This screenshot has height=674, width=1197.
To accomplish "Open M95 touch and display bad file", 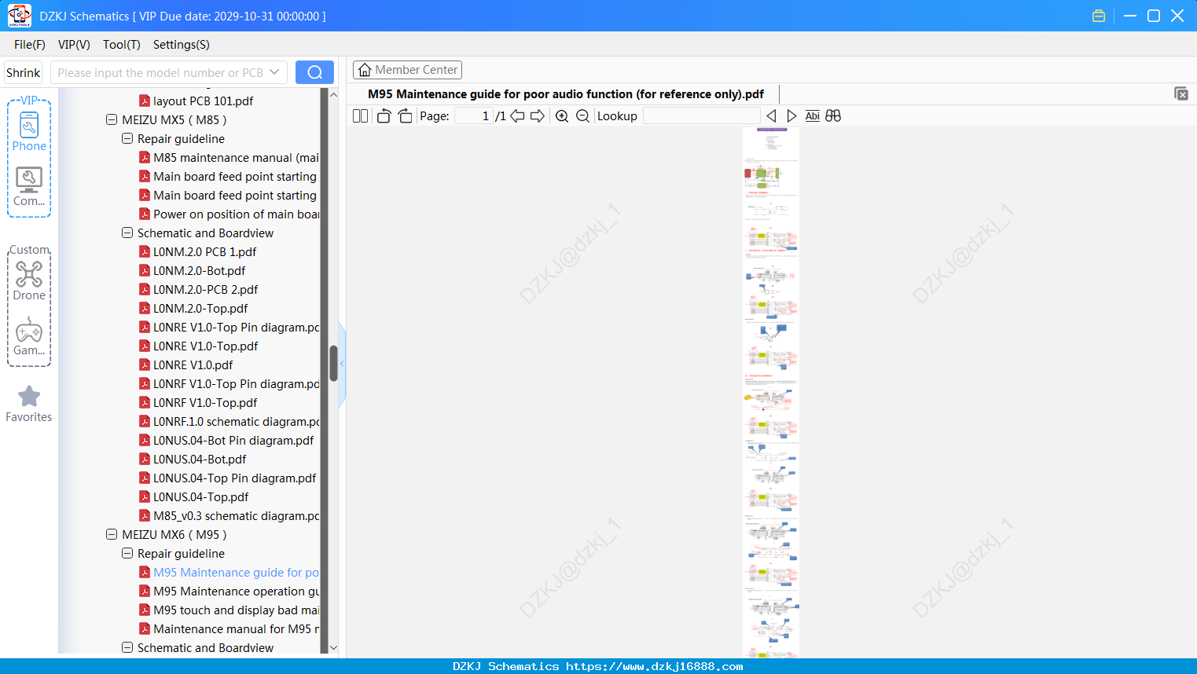I will click(x=229, y=610).
